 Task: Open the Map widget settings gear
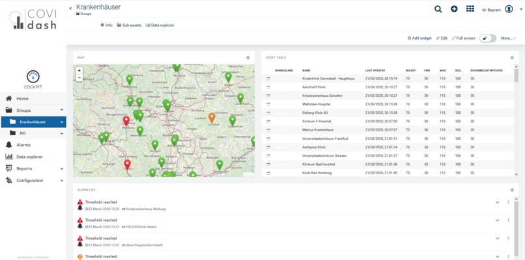click(x=248, y=57)
